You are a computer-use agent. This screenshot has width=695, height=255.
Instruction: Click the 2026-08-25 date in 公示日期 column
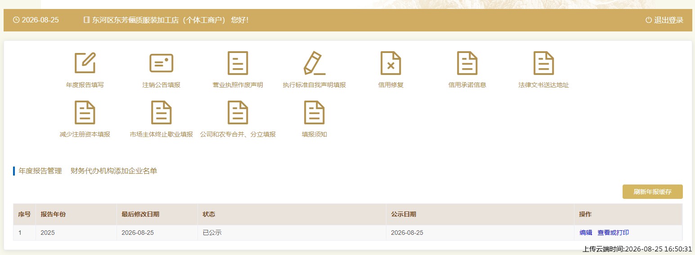pos(407,233)
